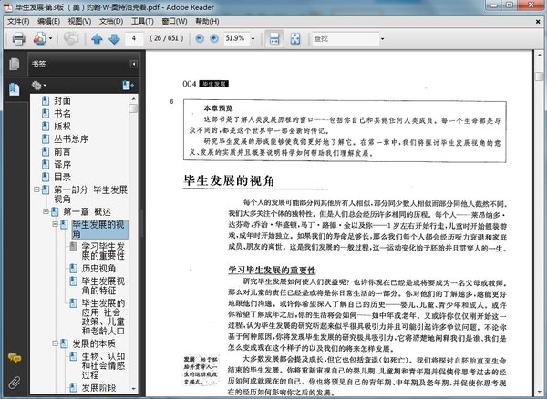Click the 毕生发展的视角 page heading

(x=229, y=180)
